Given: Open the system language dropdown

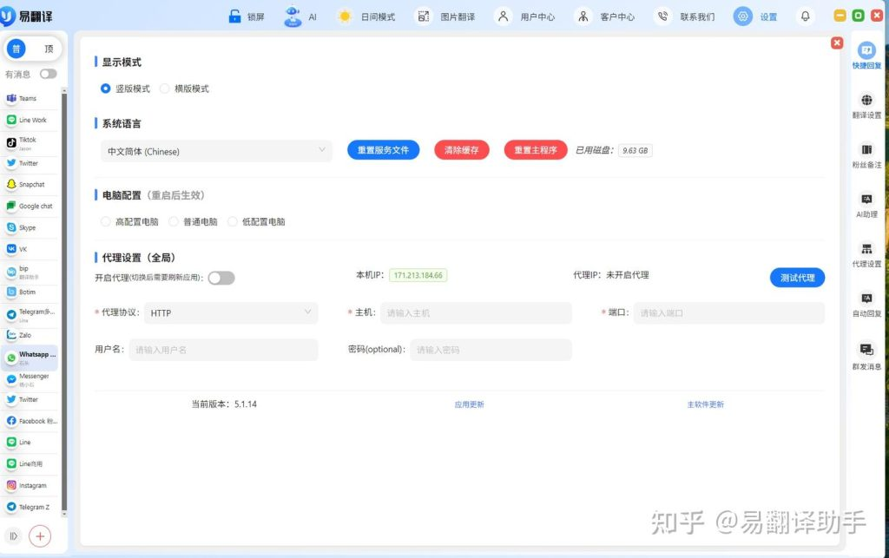Looking at the screenshot, I should (215, 149).
